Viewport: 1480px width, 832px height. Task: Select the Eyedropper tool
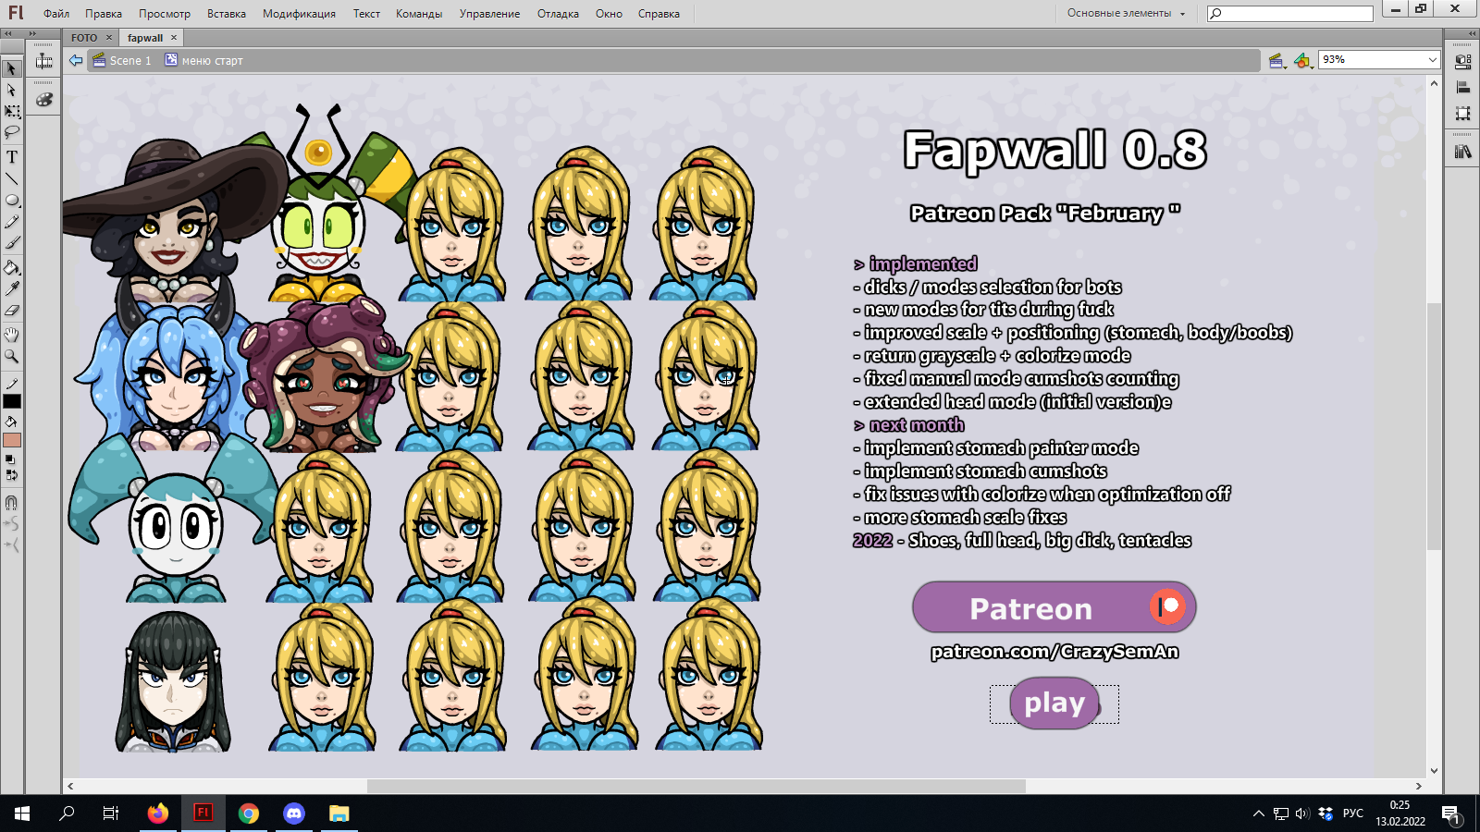[x=11, y=289]
